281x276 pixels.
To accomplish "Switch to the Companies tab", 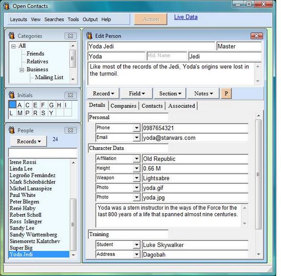I will point(123,106).
